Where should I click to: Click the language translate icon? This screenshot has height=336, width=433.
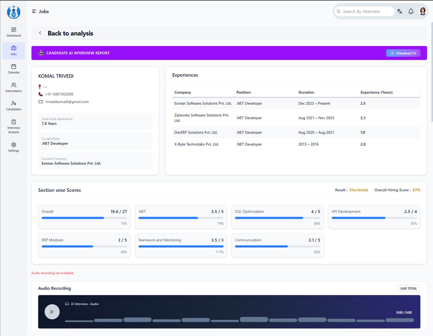(400, 12)
